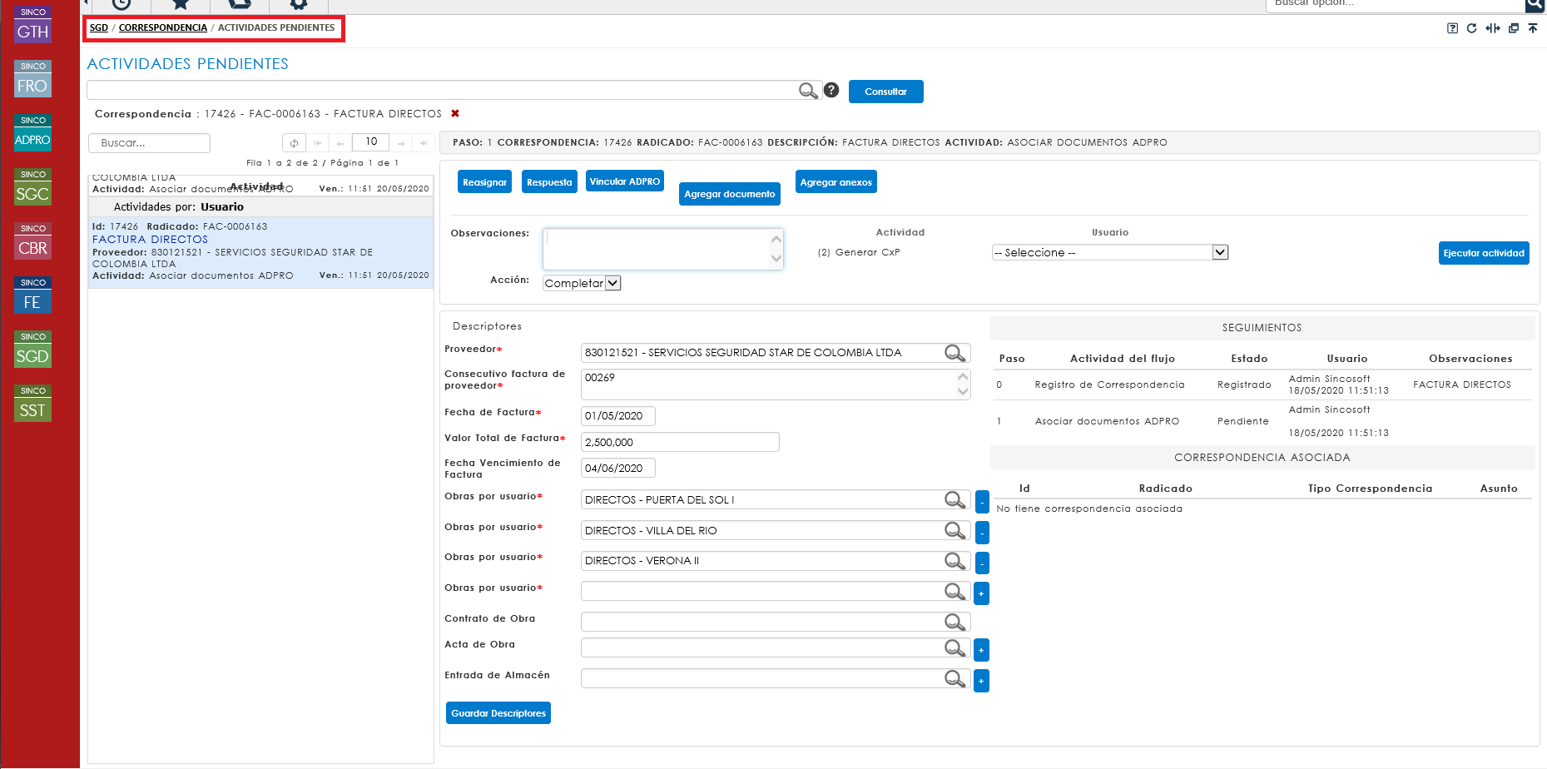The height and width of the screenshot is (769, 1547).
Task: Add another Acta de Obra row
Action: [982, 650]
